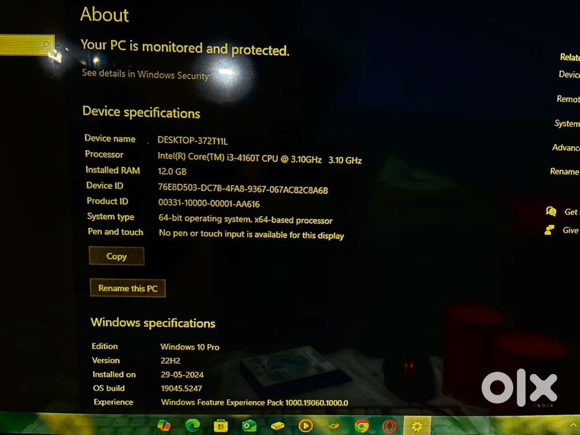Open Microsoft Store taskbar icon
580x435 pixels.
[x=220, y=426]
